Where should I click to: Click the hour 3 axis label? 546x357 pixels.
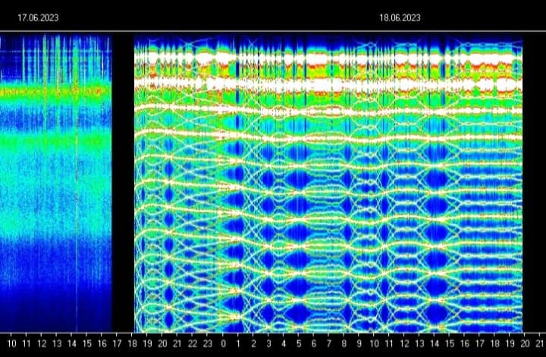click(x=268, y=344)
